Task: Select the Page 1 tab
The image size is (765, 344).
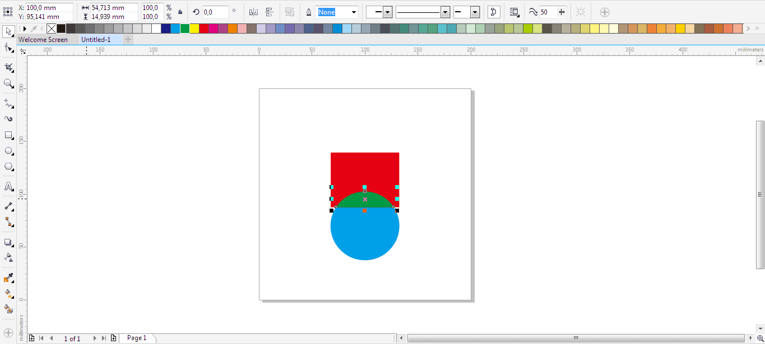Action: tap(137, 338)
